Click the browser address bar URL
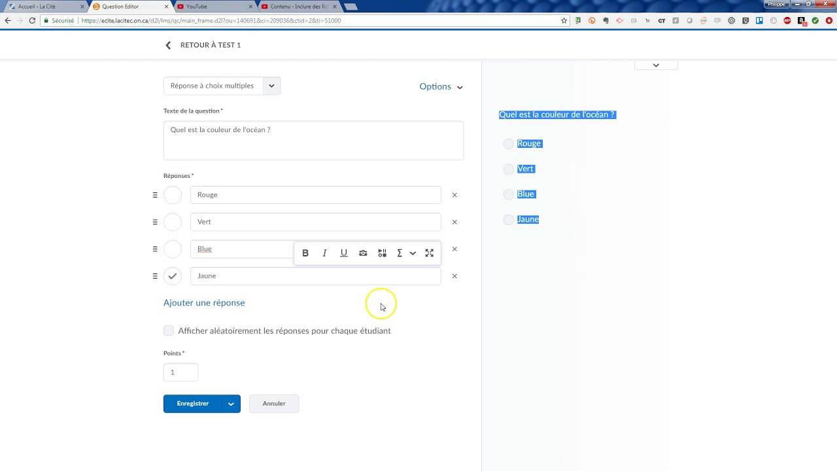The height and width of the screenshot is (471, 837). [211, 20]
